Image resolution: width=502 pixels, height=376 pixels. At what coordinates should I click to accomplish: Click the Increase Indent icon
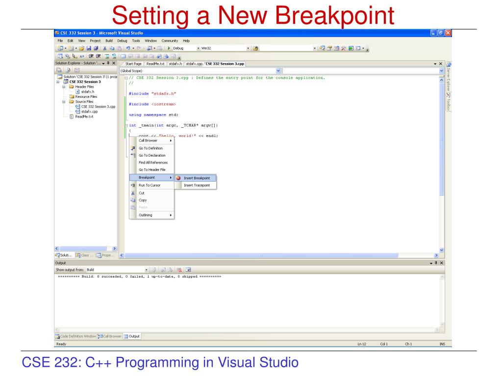(98, 56)
